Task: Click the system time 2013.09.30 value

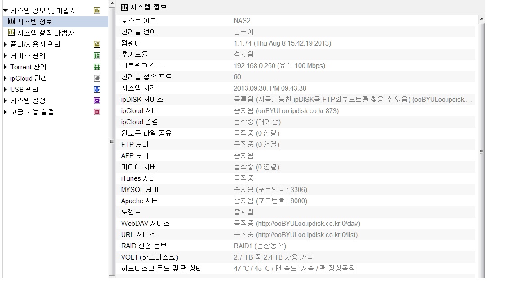Action: [x=270, y=88]
